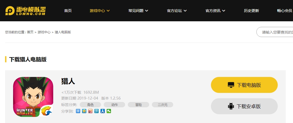Image resolution: width=293 pixels, height=123 pixels.
Task: Click the 雷电模拟器 LDMNQ.COM logo
Action: pyautogui.click(x=25, y=11)
